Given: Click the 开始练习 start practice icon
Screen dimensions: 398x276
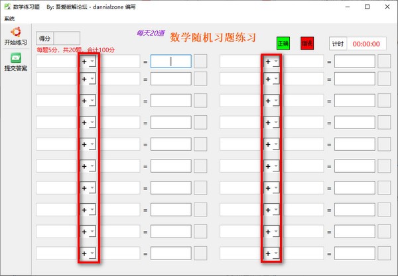Looking at the screenshot, I should tap(16, 32).
